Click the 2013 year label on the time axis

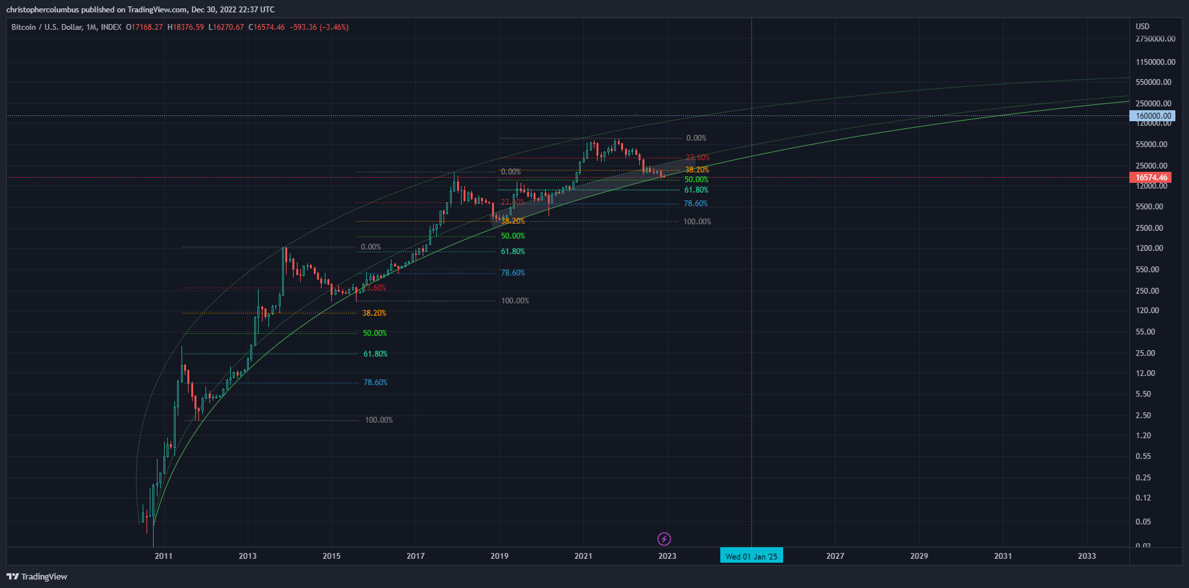coord(247,556)
